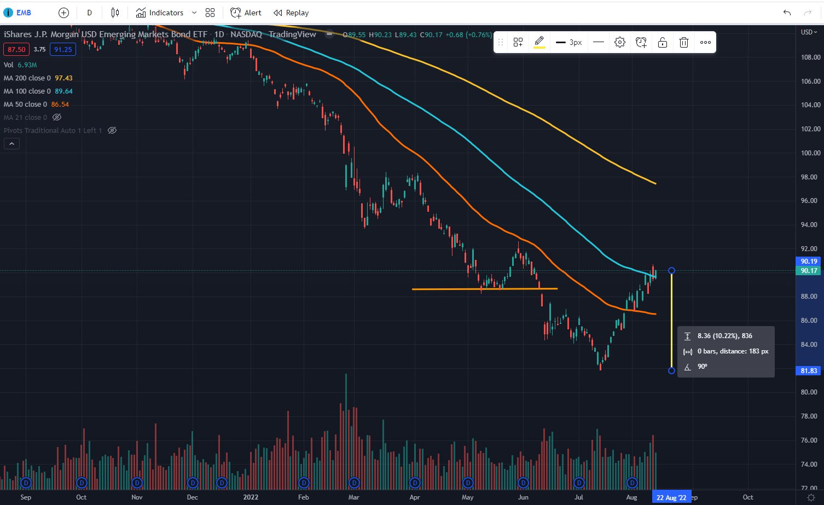This screenshot has width=824, height=505.
Task: Select the MA 100 close legend entry
Action: point(38,91)
